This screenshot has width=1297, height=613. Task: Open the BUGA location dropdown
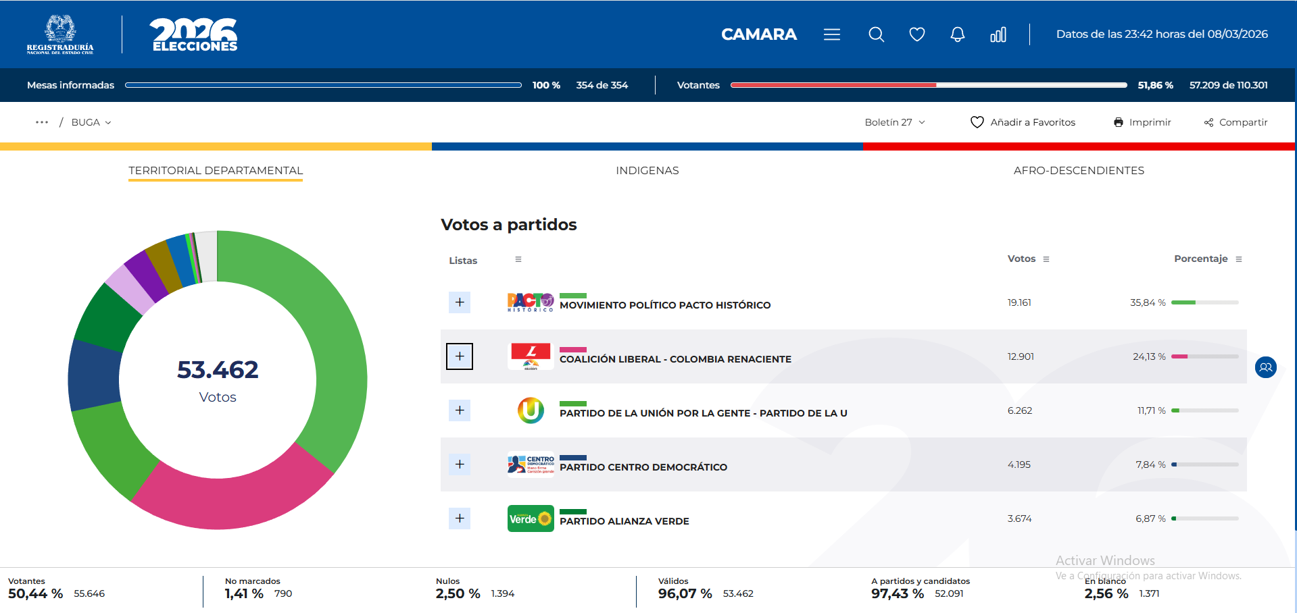point(91,122)
